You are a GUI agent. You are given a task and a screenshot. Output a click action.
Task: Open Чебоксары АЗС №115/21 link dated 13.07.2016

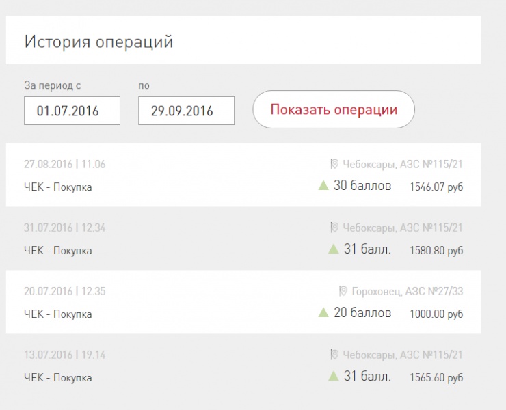[402, 355]
